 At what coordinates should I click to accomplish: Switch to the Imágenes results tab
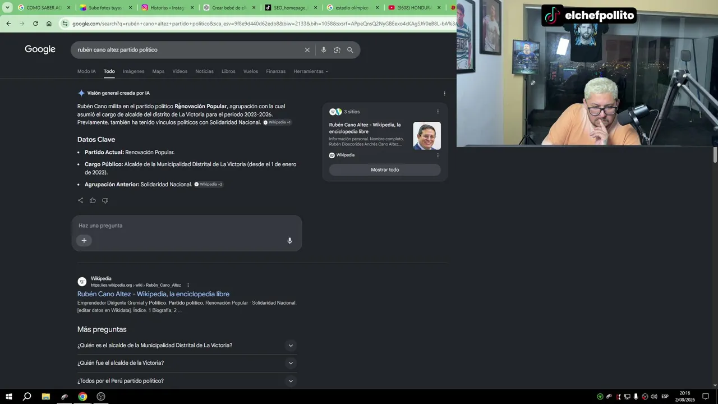tap(134, 71)
